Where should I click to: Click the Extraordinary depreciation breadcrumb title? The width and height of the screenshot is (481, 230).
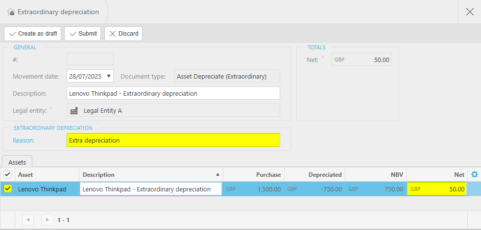click(x=58, y=12)
